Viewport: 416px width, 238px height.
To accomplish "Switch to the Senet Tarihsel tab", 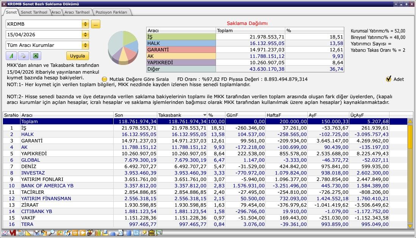I will coord(34,12).
